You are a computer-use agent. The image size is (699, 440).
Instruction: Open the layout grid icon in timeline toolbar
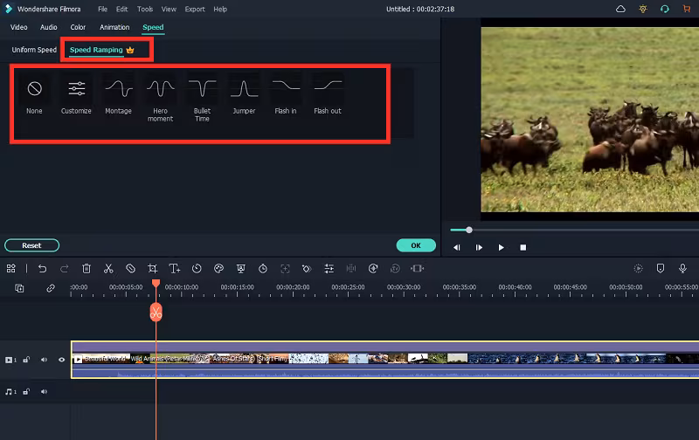[x=11, y=269]
